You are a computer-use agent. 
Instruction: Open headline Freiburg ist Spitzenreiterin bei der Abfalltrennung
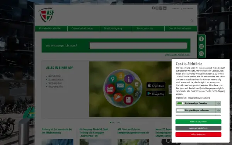57,131
